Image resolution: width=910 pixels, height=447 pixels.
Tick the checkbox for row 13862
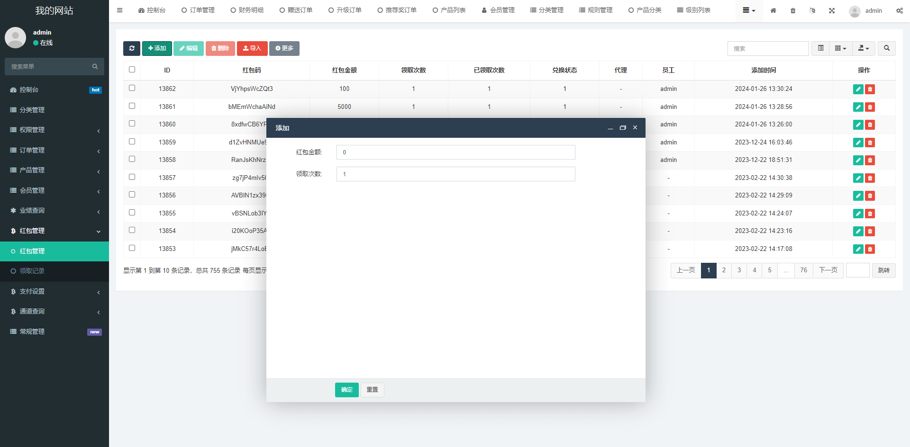[x=132, y=88]
